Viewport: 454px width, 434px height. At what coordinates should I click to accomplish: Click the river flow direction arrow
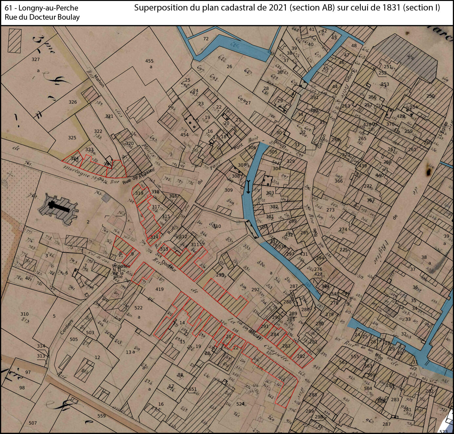pyautogui.click(x=248, y=187)
